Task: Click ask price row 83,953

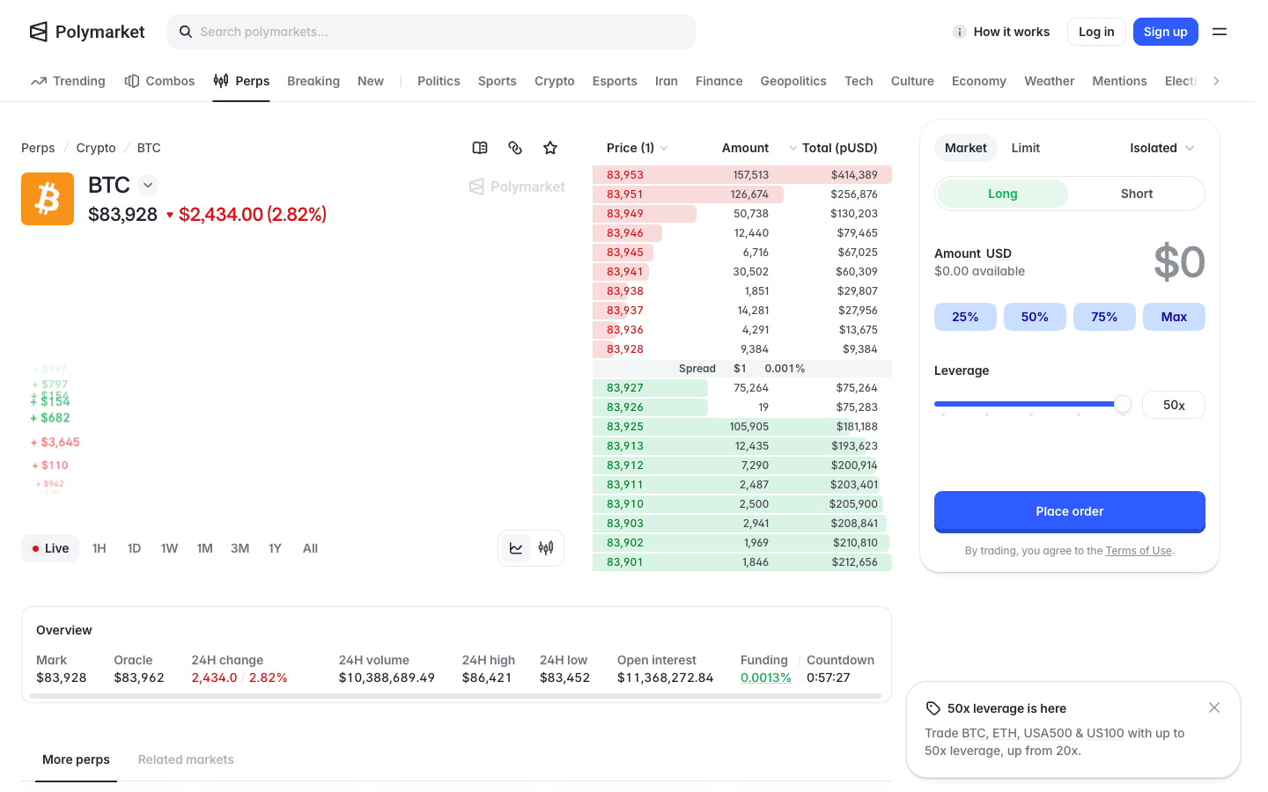Action: pos(742,175)
